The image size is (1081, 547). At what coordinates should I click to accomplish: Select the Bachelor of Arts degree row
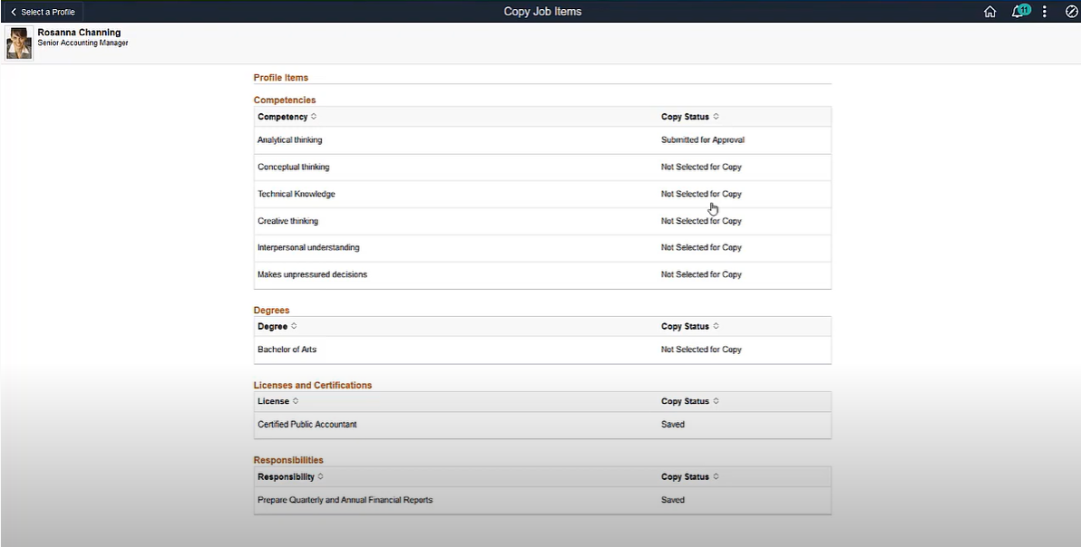click(542, 350)
